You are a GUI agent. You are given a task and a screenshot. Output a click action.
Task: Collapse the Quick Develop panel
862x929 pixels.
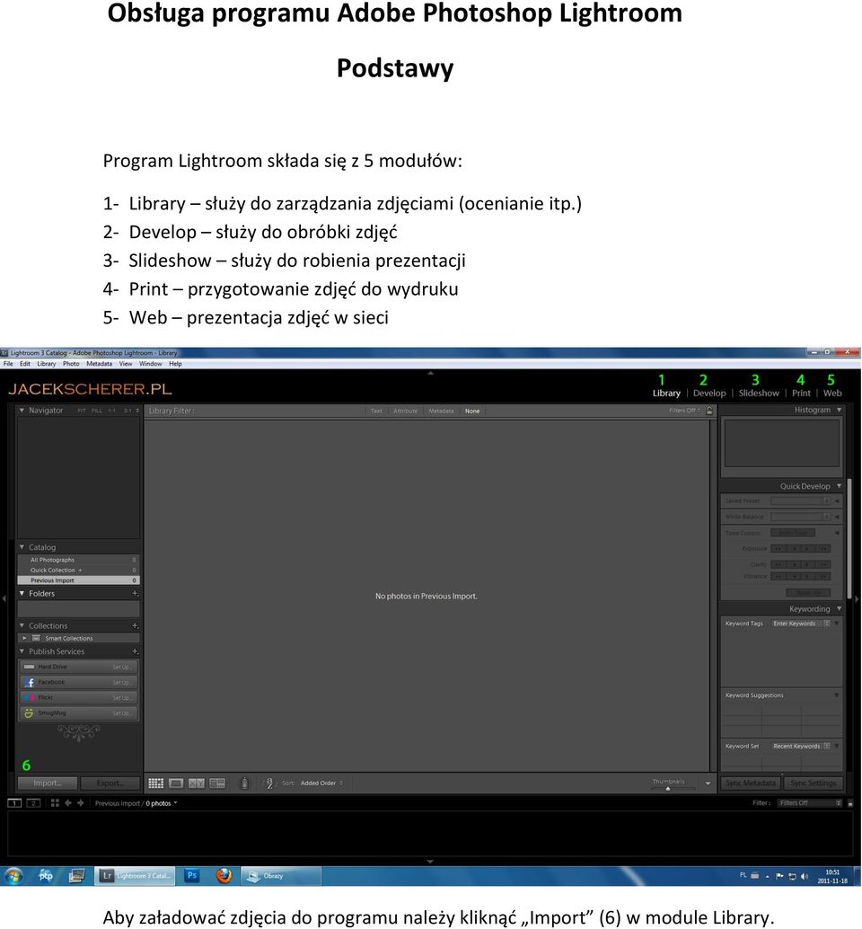click(x=839, y=486)
